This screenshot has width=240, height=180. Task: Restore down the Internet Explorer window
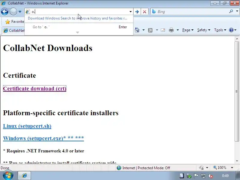(224, 3)
